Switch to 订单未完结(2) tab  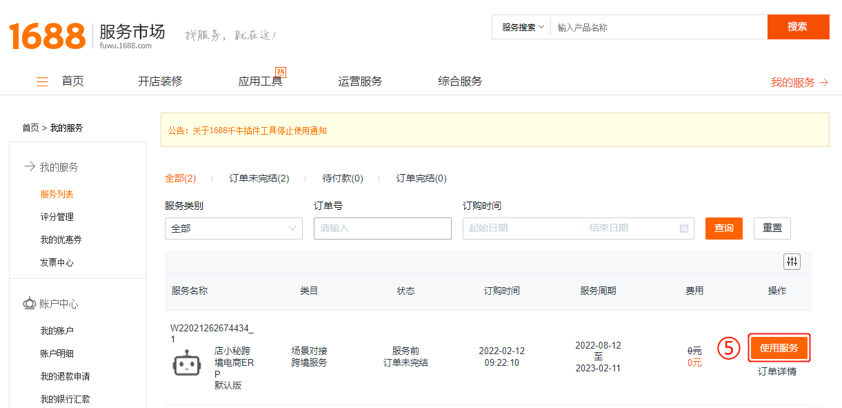[x=259, y=178]
